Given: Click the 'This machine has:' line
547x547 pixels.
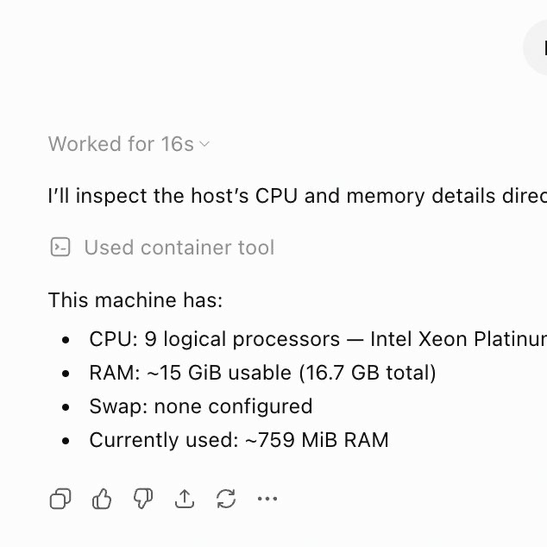Looking at the screenshot, I should pyautogui.click(x=135, y=300).
